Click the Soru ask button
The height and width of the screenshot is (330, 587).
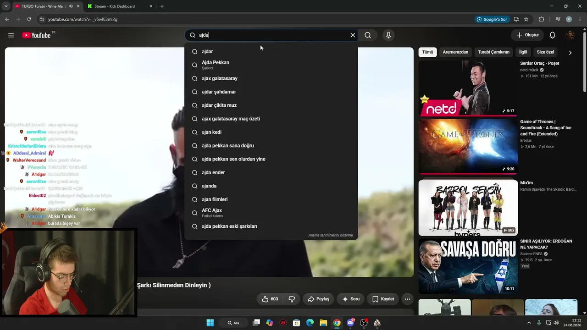pyautogui.click(x=351, y=299)
